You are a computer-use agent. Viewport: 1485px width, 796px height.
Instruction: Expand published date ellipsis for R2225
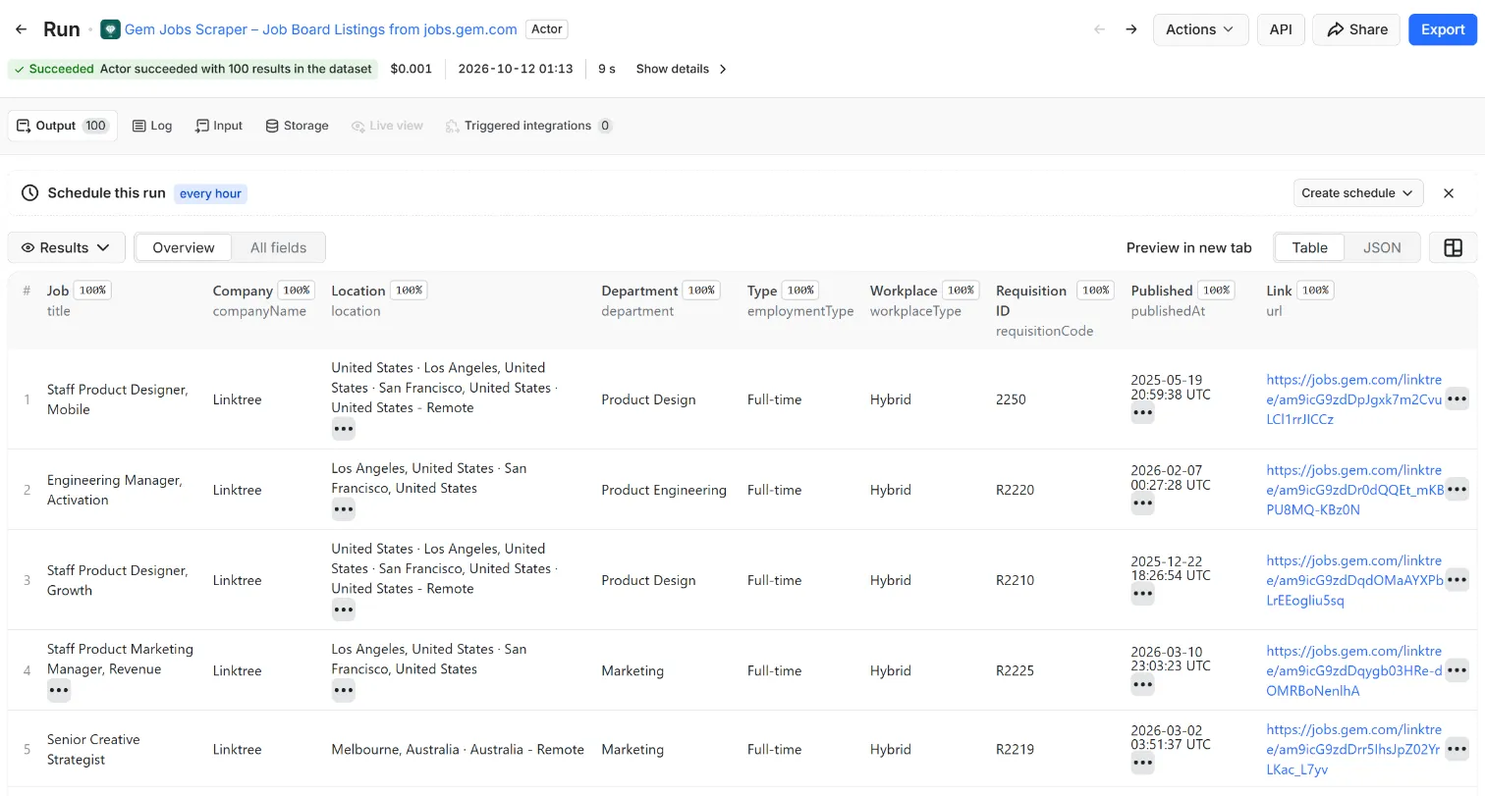point(1142,685)
